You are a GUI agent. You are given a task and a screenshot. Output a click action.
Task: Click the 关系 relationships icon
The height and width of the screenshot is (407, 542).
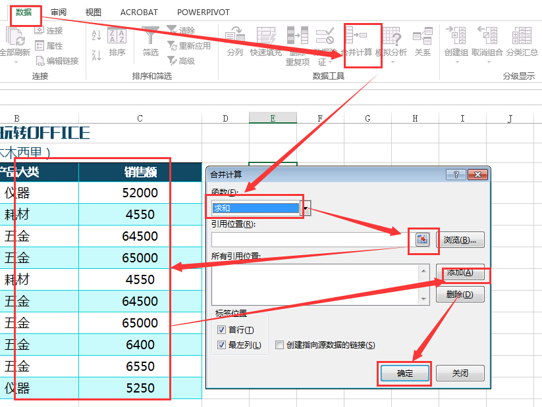[x=422, y=36]
